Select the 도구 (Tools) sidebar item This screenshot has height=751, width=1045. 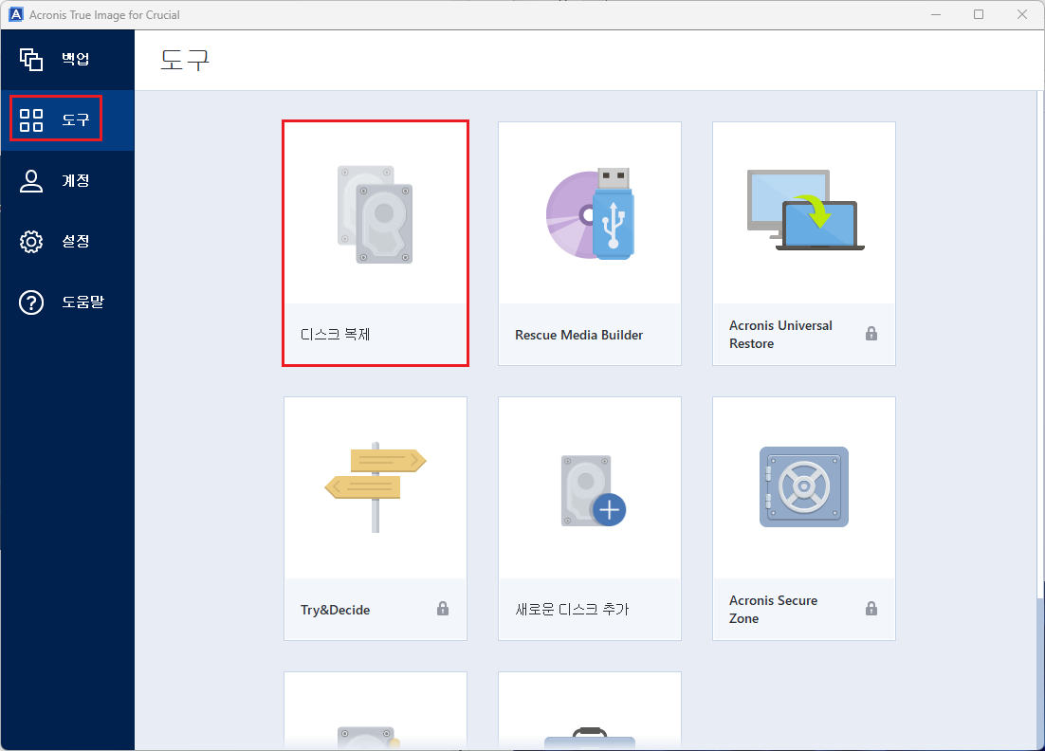(67, 119)
